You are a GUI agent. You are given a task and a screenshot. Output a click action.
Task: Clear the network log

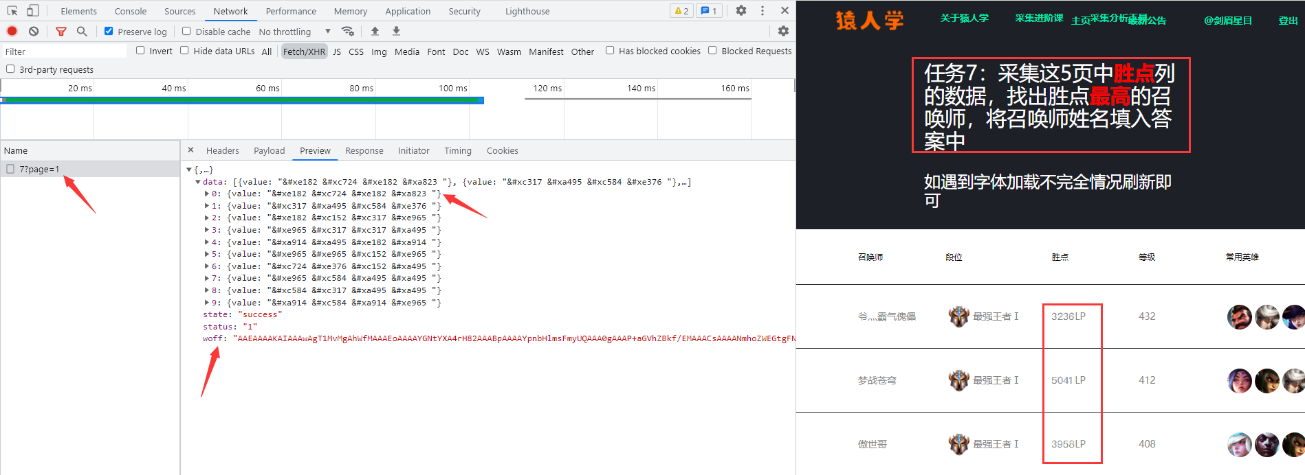click(34, 31)
